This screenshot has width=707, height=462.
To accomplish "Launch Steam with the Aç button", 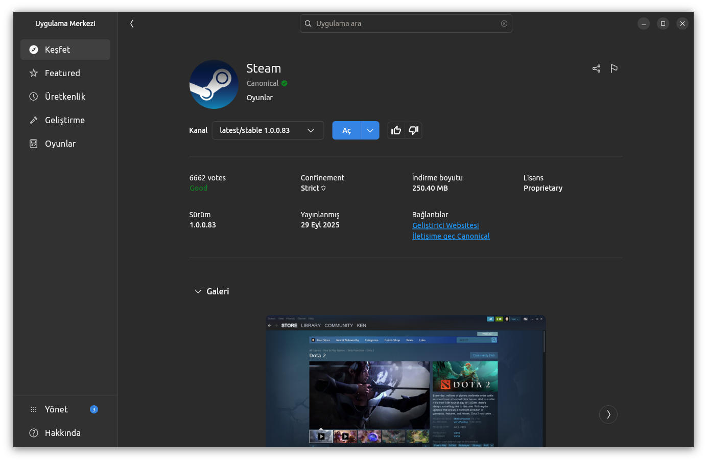I will pyautogui.click(x=346, y=130).
